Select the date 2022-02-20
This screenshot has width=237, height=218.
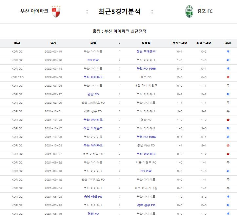click(53, 103)
